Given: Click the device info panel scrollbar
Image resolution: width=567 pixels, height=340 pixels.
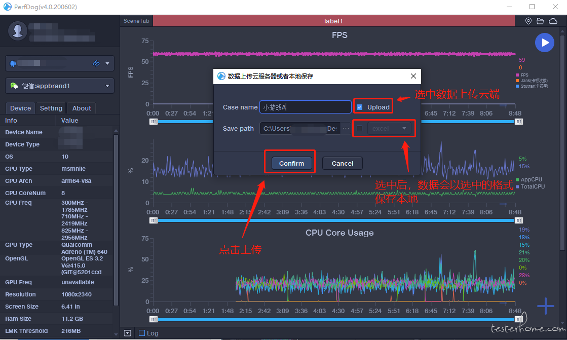Looking at the screenshot, I should 116,220.
